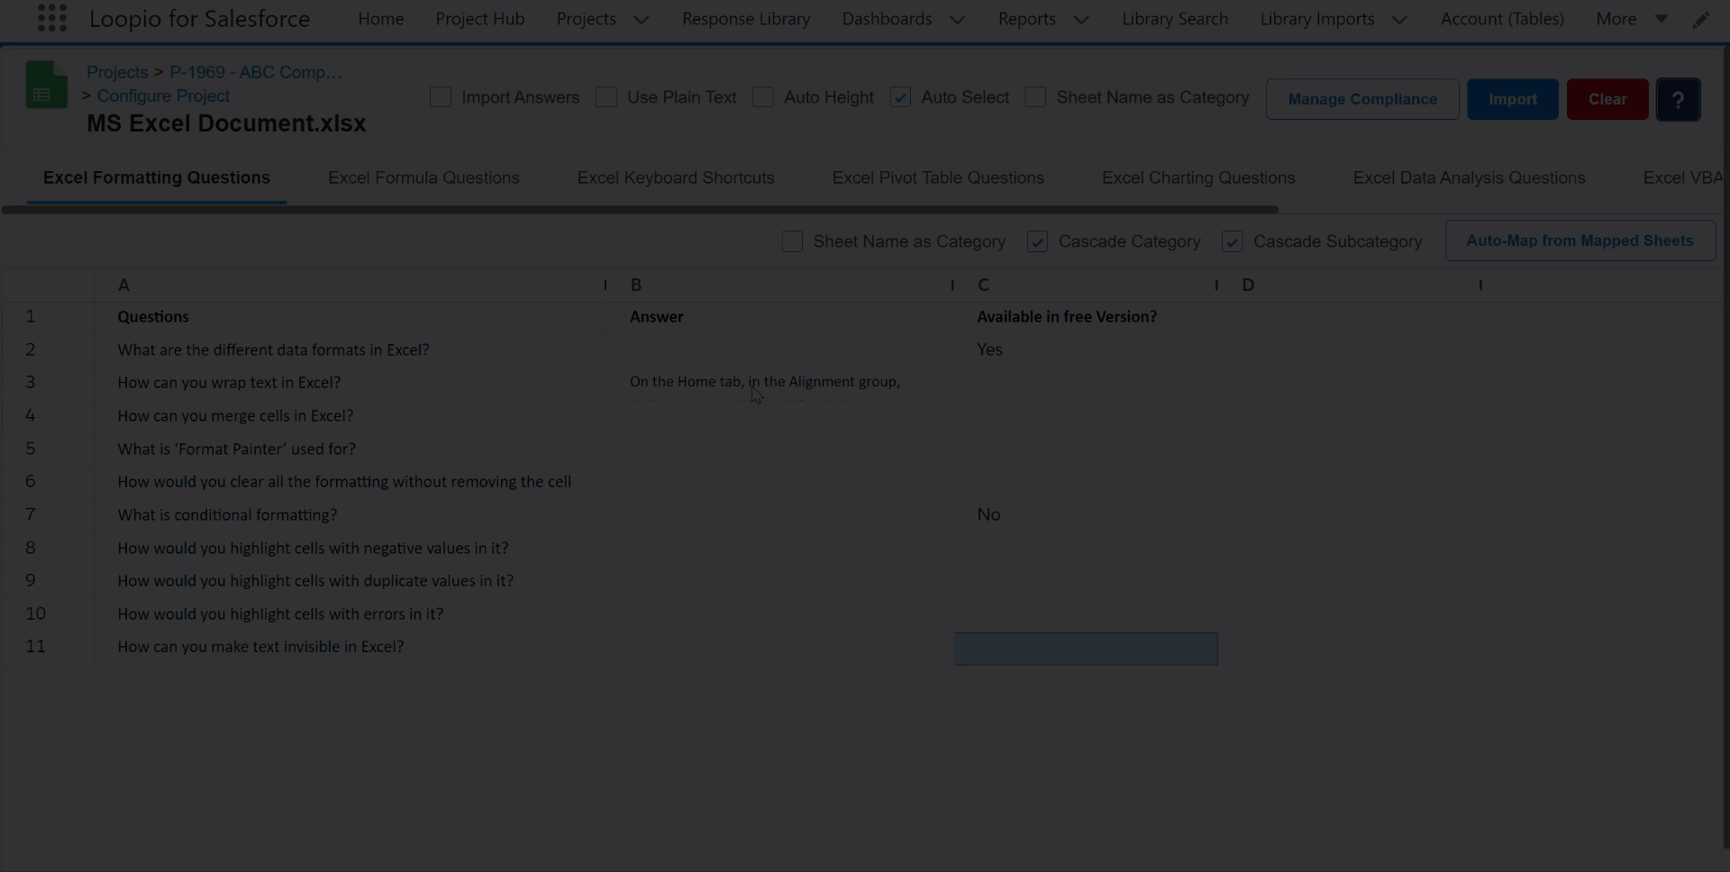Click the 'Answer' header cell
The image size is (1730, 872).
[x=782, y=317]
